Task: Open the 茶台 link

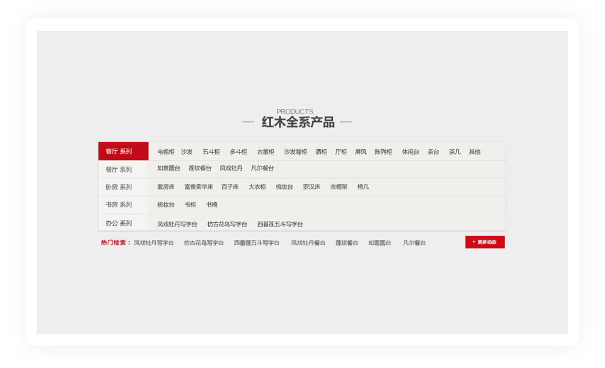Action: pos(434,152)
